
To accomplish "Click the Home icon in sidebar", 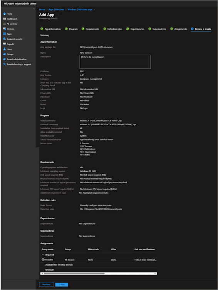I will coord(4,14).
